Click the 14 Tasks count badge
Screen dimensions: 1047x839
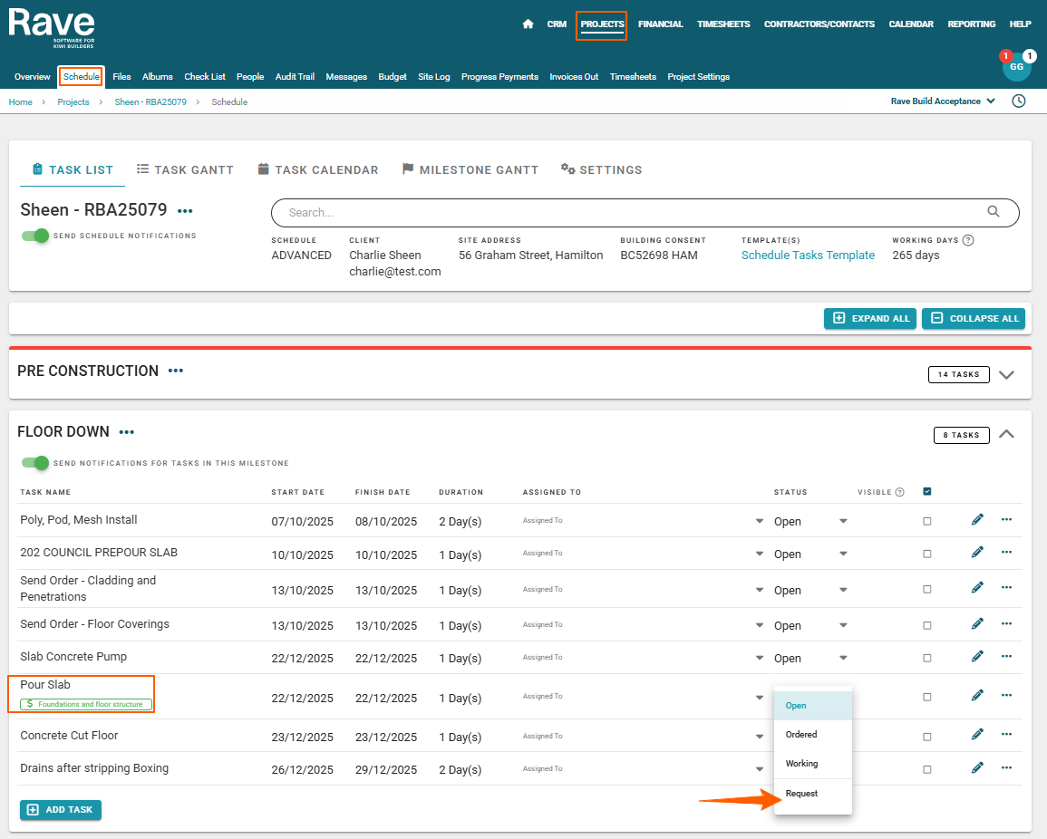click(x=958, y=374)
